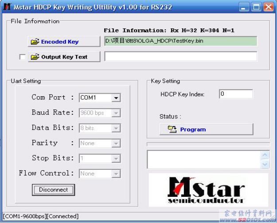Viewport: 277px width, 223px height.
Task: Click folder icon on Output Key Text button
Action: (x=35, y=57)
